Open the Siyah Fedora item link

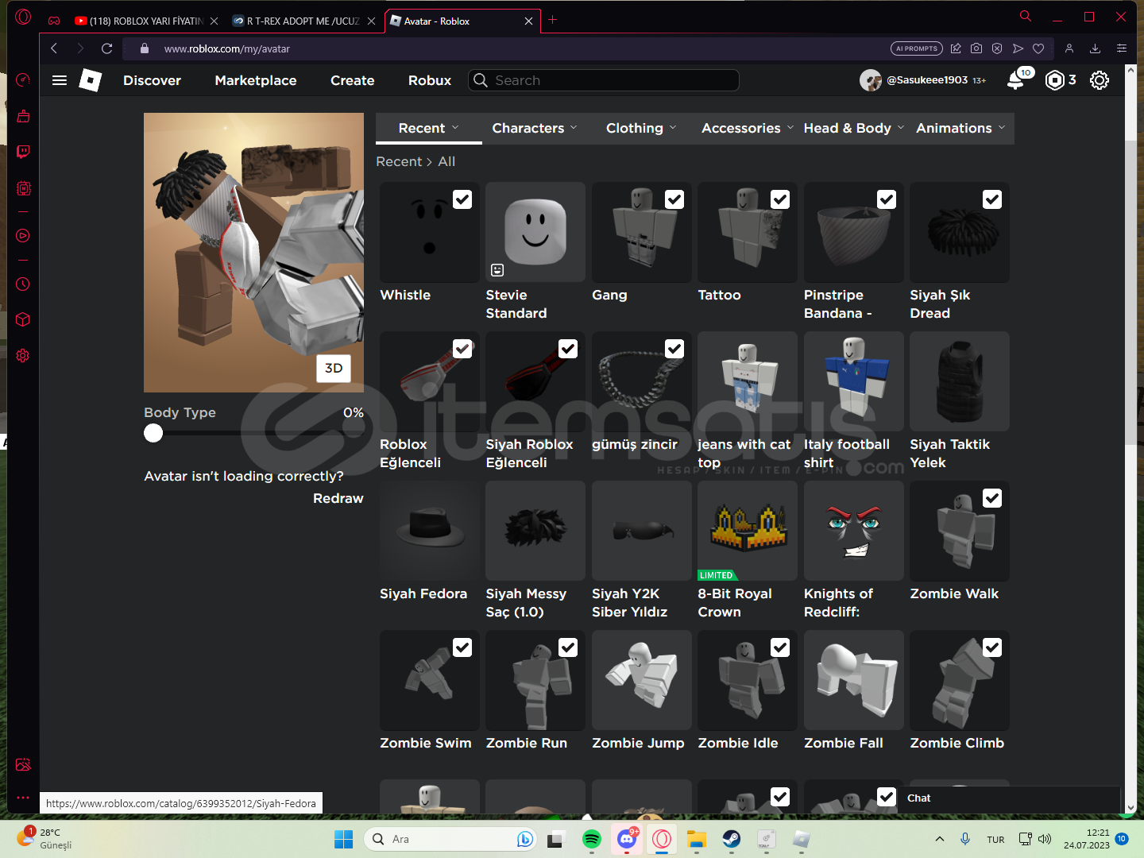point(423,593)
